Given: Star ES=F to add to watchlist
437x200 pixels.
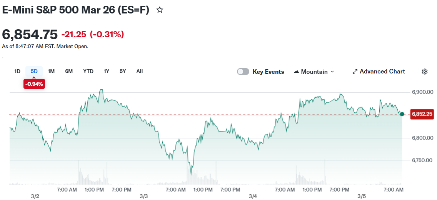Looking at the screenshot, I should tap(159, 10).
